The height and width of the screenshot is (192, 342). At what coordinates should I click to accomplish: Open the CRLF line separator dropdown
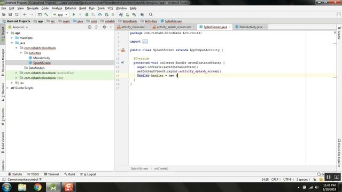[x=276, y=180]
